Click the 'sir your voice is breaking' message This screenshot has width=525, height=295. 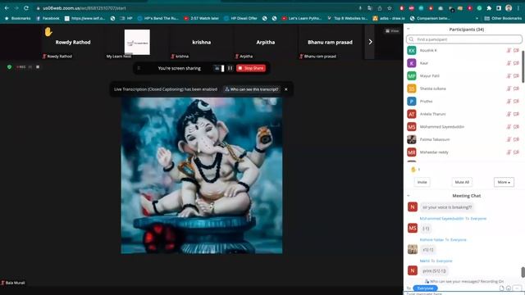[447, 207]
